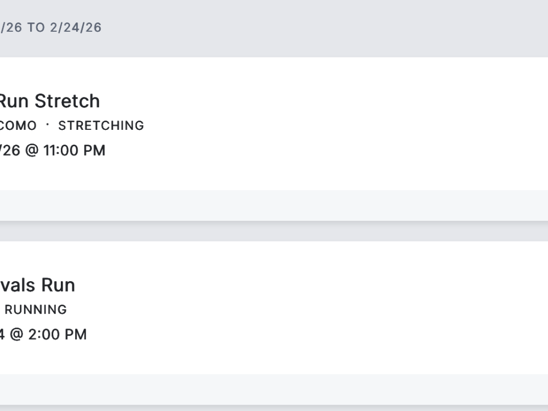Click the word "Stretch" in the first title
Image resolution: width=548 pixels, height=411 pixels.
click(x=67, y=101)
